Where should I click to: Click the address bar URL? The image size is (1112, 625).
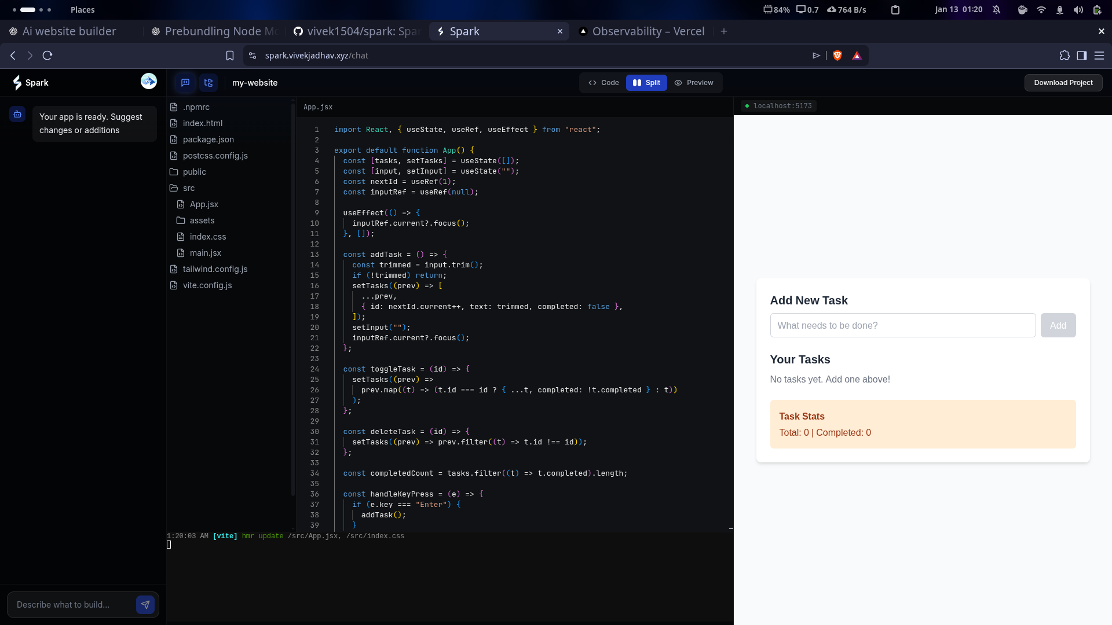[316, 56]
